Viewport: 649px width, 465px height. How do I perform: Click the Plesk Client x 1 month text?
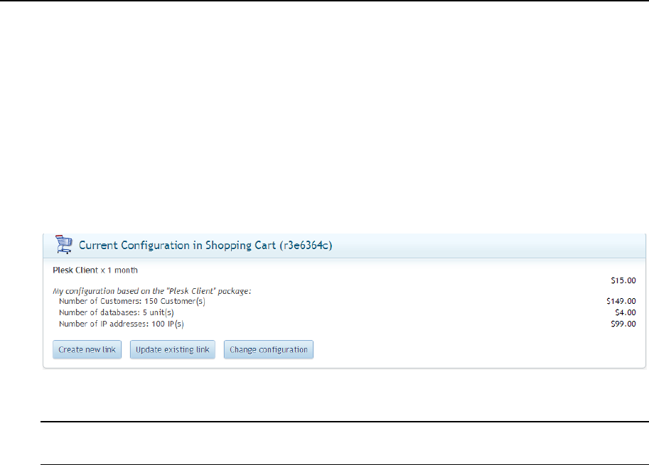coord(95,270)
